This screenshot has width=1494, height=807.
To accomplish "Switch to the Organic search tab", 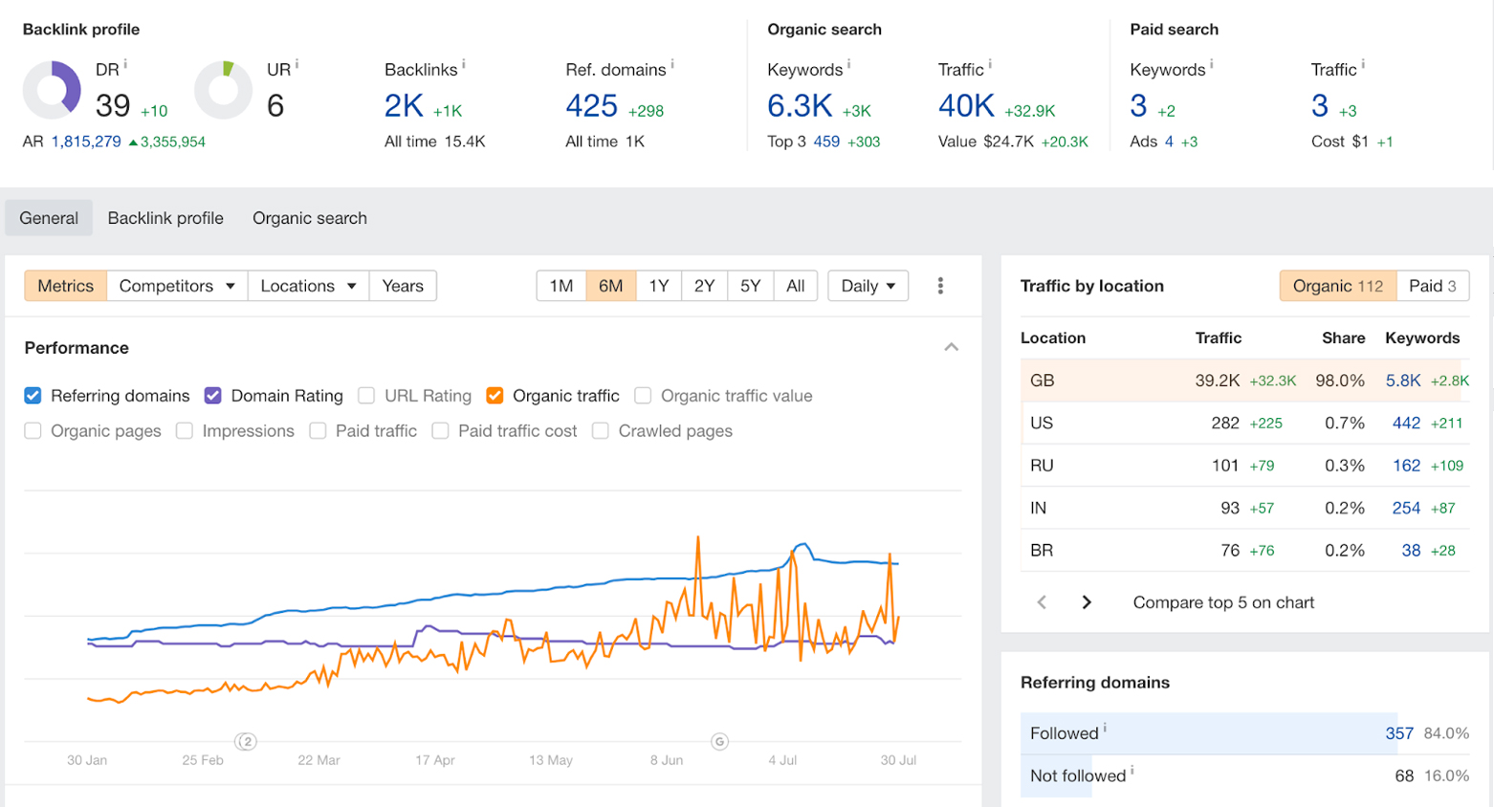I will [x=309, y=218].
